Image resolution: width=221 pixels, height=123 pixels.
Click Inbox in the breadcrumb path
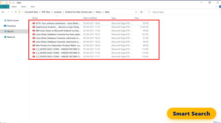[99, 12]
